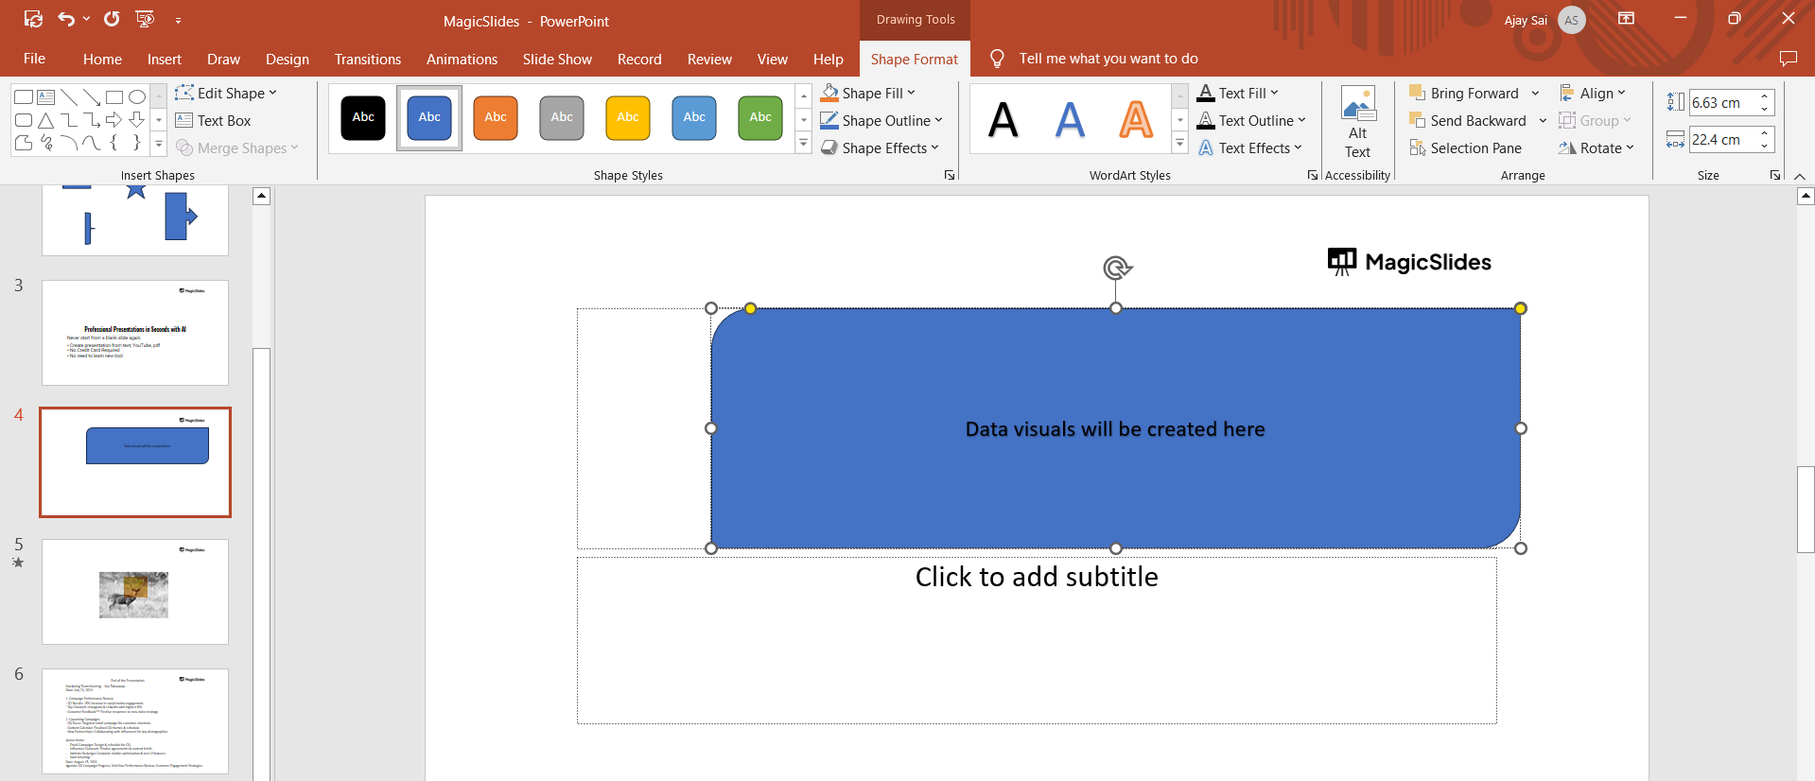Screen dimensions: 1815x781
Task: Click the shape height field showing 6.63 cm
Action: click(x=1722, y=102)
